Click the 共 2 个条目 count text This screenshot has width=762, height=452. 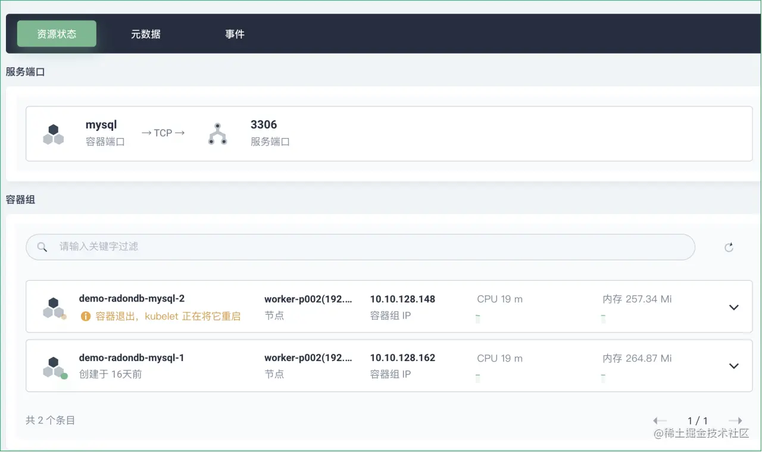(x=51, y=420)
